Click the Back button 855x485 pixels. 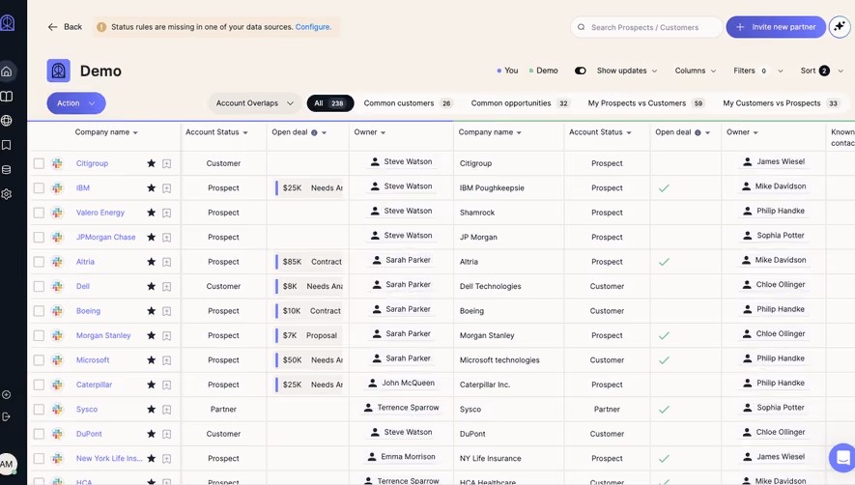(x=65, y=27)
